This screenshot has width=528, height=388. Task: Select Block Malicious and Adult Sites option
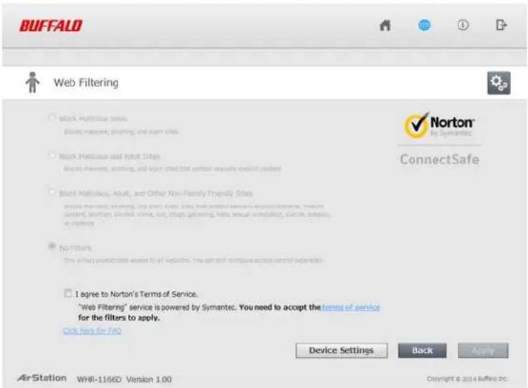52,155
